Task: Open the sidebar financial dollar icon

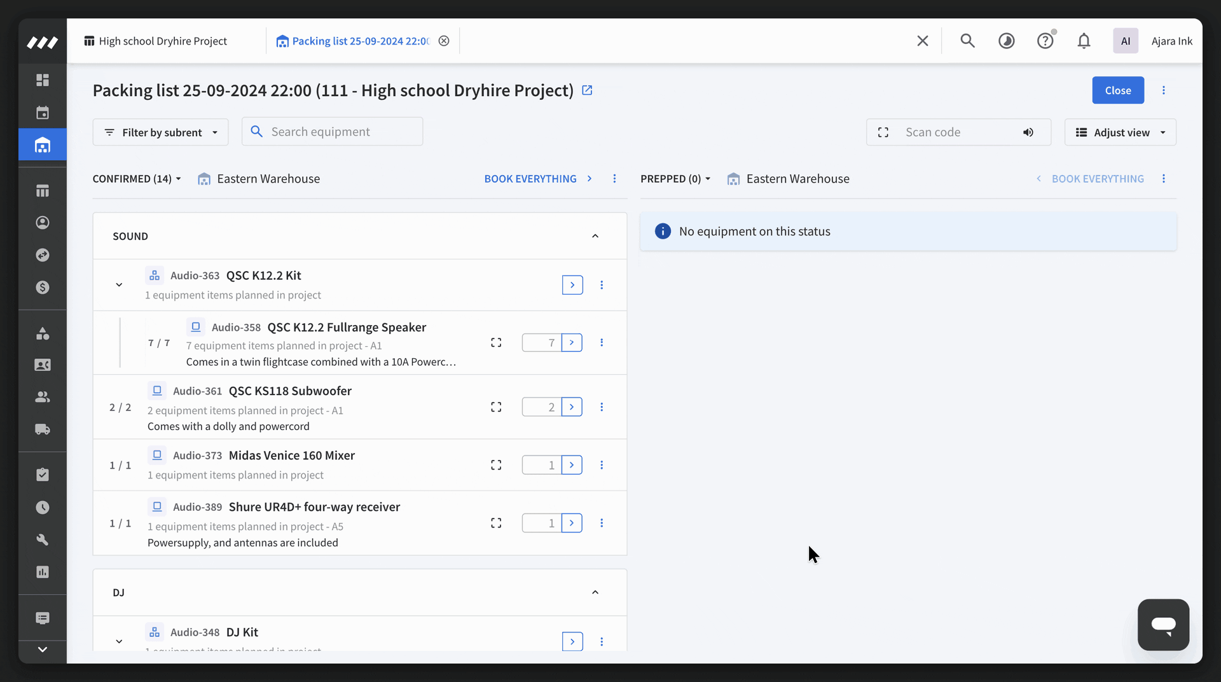Action: tap(43, 288)
